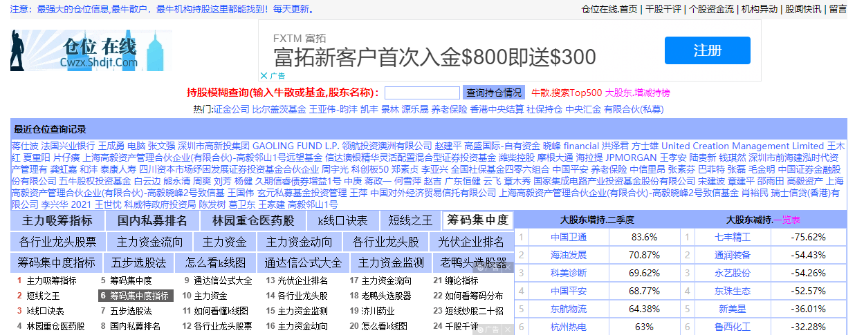Open 东珠生态 in the 减持 table
Image resolution: width=864 pixels, height=335 pixels.
pos(733,291)
